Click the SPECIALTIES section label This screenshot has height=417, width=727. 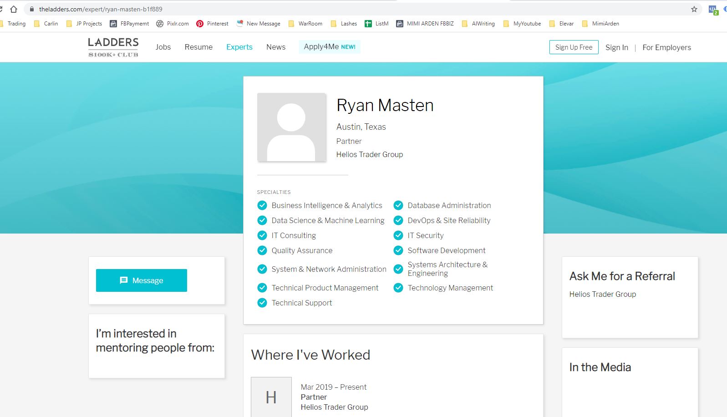274,192
